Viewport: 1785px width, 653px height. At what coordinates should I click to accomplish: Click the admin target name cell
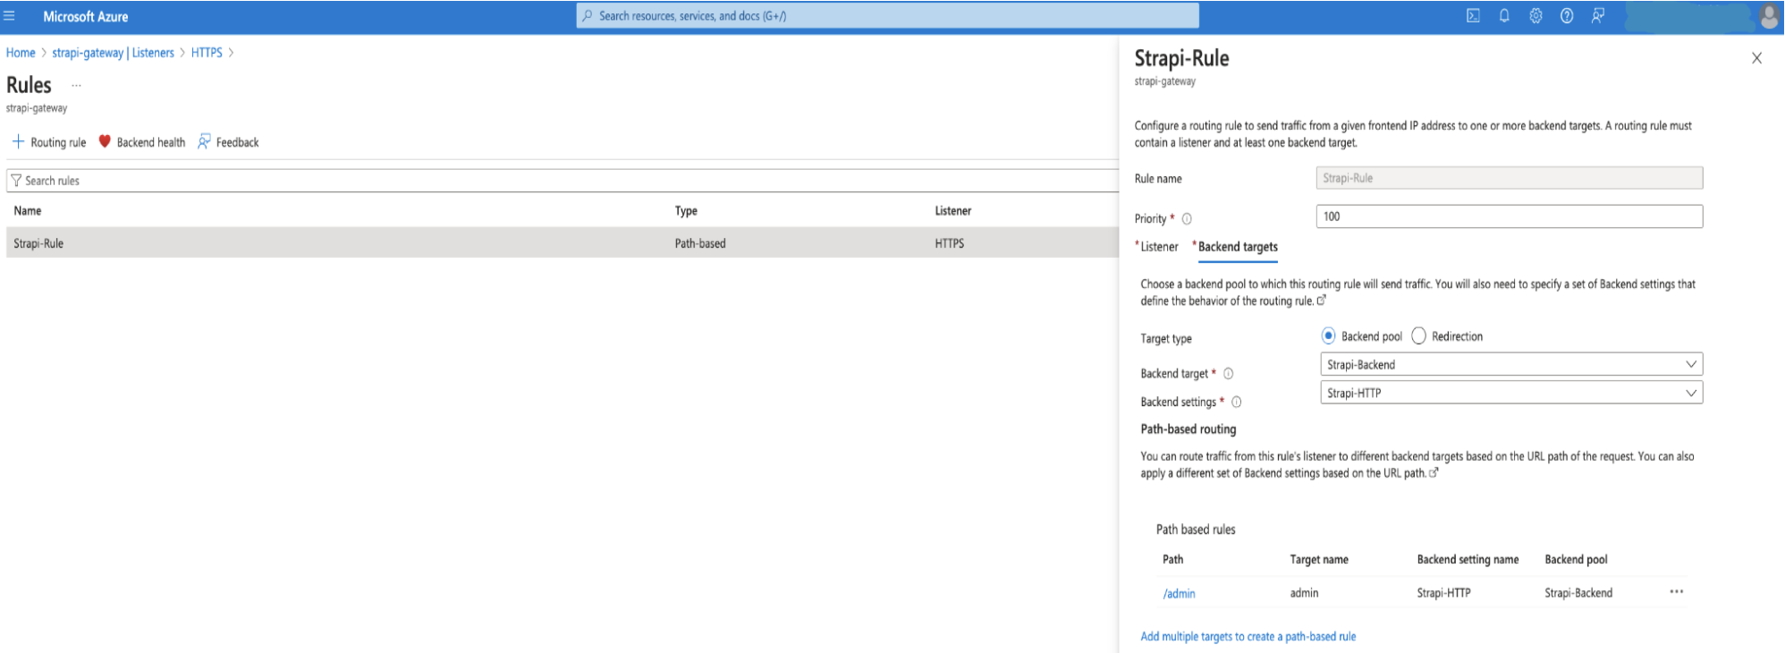pos(1304,593)
